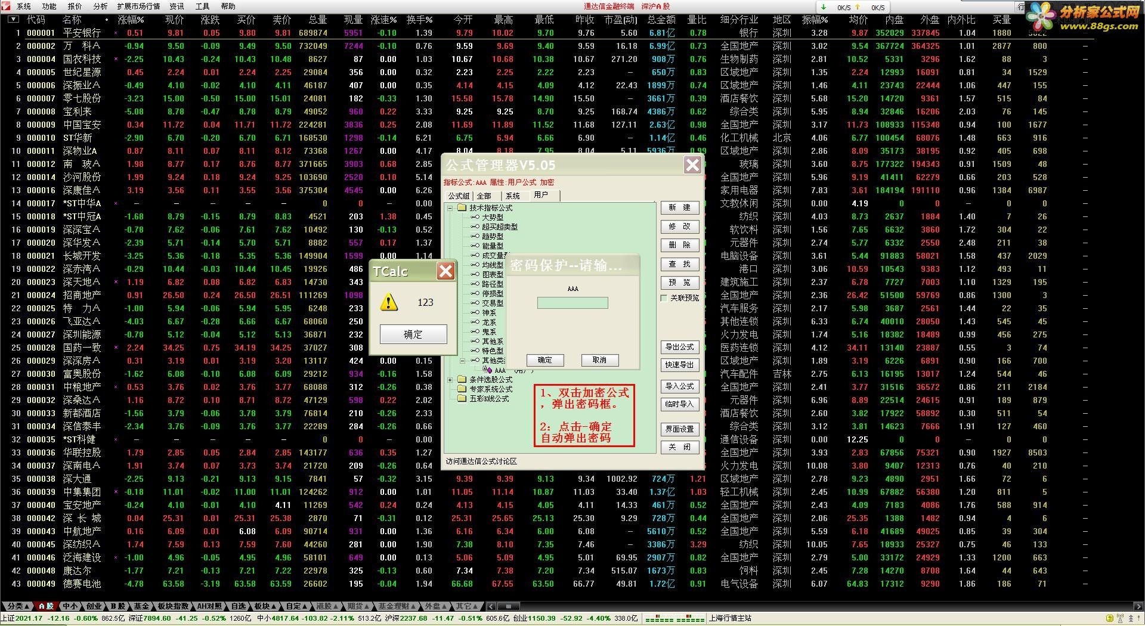1145x626 pixels.
Task: Switch to the 公式组 tab
Action: pyautogui.click(x=459, y=196)
